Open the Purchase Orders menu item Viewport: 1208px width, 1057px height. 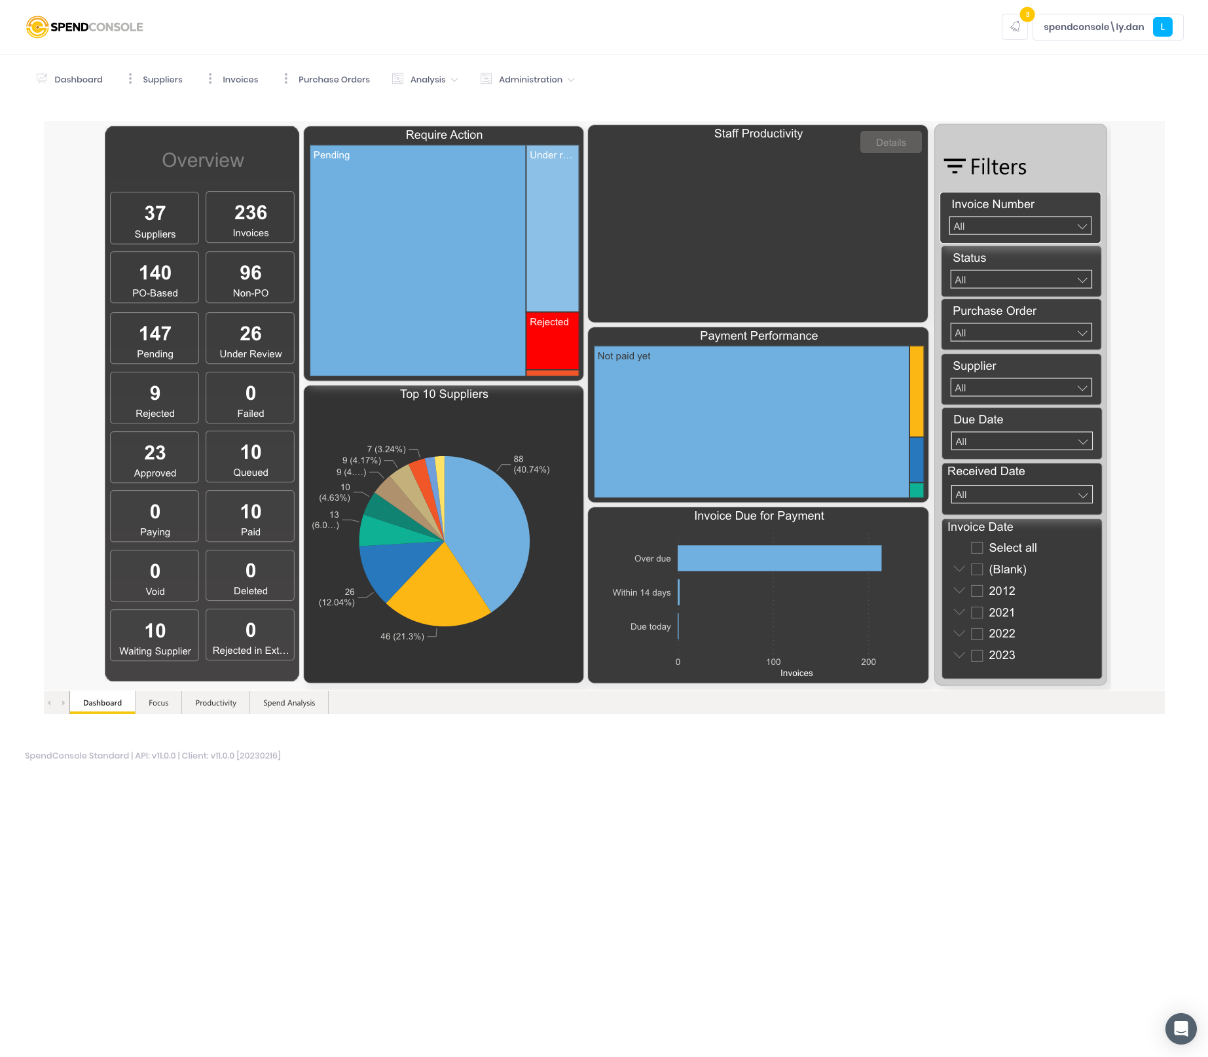coord(333,79)
